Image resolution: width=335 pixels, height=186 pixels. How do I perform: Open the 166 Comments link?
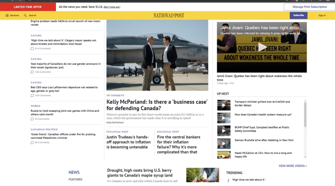click(43, 72)
